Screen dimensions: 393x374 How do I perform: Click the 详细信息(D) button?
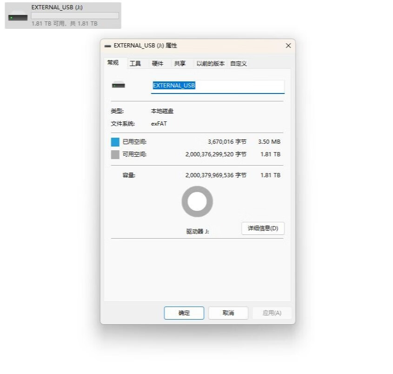coord(263,228)
